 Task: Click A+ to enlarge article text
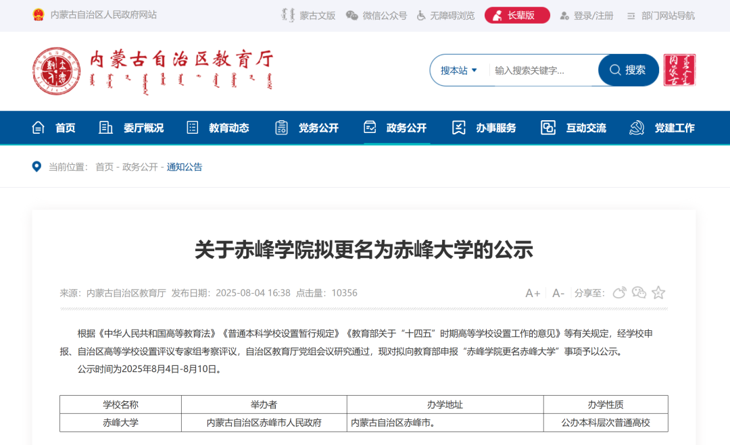[532, 292]
